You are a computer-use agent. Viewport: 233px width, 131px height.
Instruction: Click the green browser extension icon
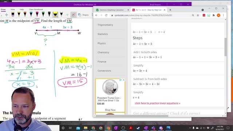pyautogui.click(x=209, y=15)
